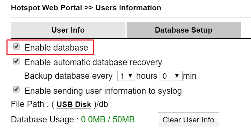Screen dimensions: 251x133
Task: Click the arrow of the min selector
Action: (x=177, y=75)
